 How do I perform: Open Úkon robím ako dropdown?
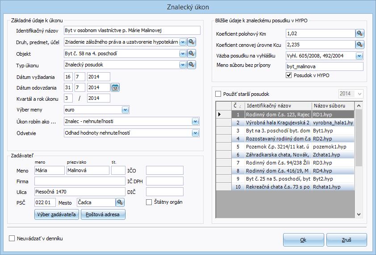coord(195,121)
